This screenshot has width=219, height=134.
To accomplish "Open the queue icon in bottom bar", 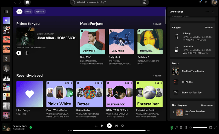I will click(181, 127).
